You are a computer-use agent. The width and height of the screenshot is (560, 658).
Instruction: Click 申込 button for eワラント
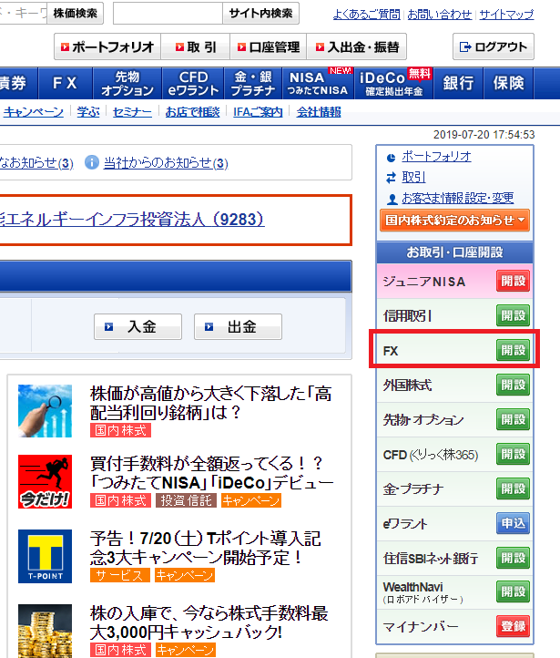click(513, 523)
